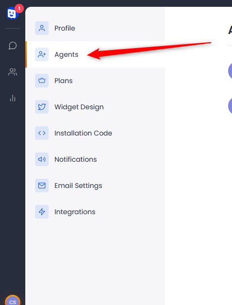Go to the Plans section

coord(95,81)
